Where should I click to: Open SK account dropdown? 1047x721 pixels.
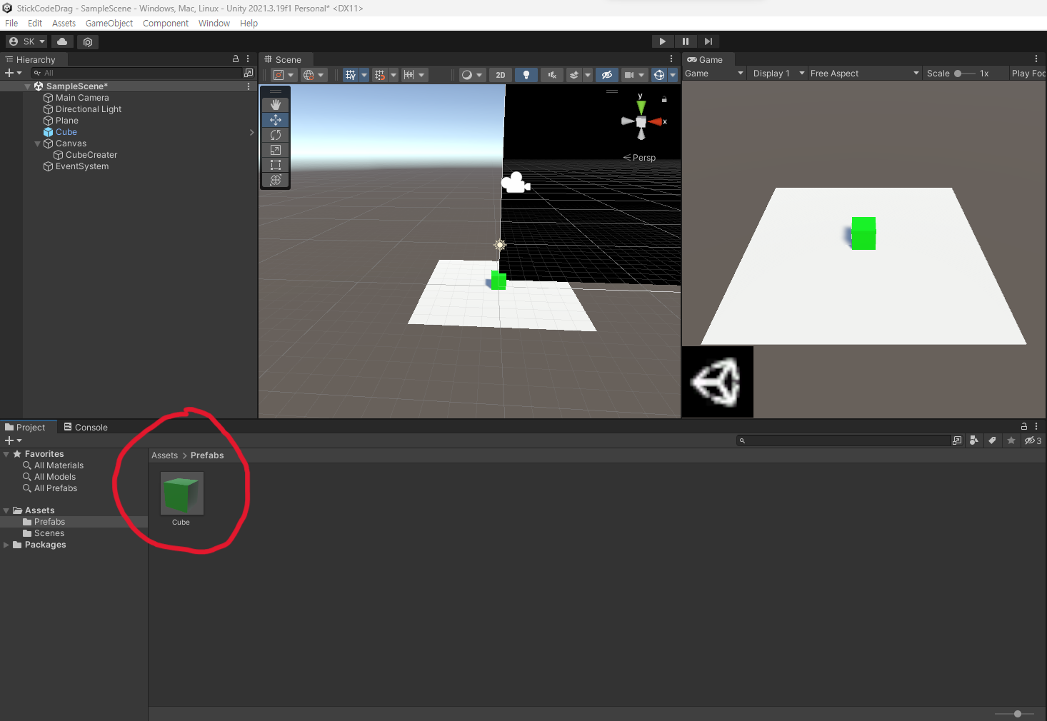pyautogui.click(x=26, y=41)
